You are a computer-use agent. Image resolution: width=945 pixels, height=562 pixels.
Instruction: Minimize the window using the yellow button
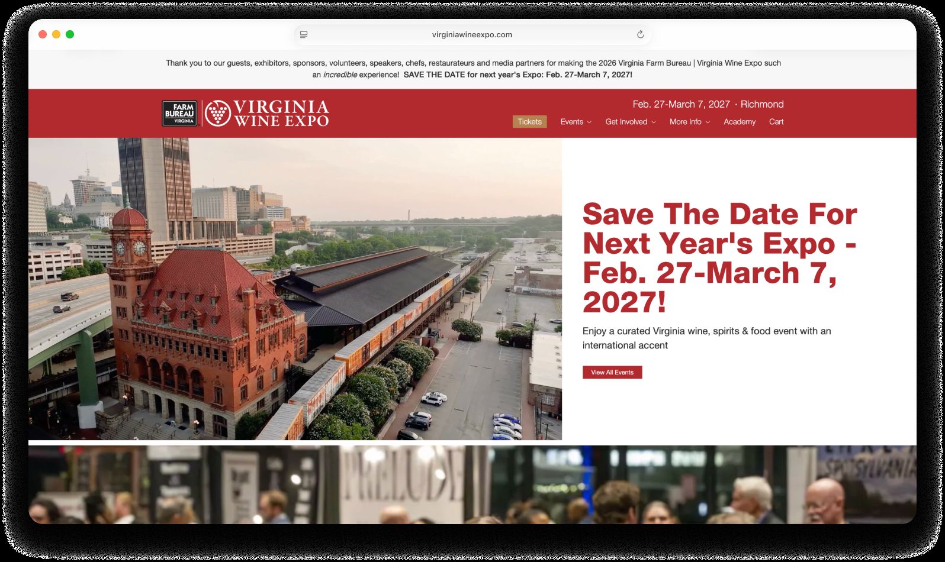pos(56,34)
